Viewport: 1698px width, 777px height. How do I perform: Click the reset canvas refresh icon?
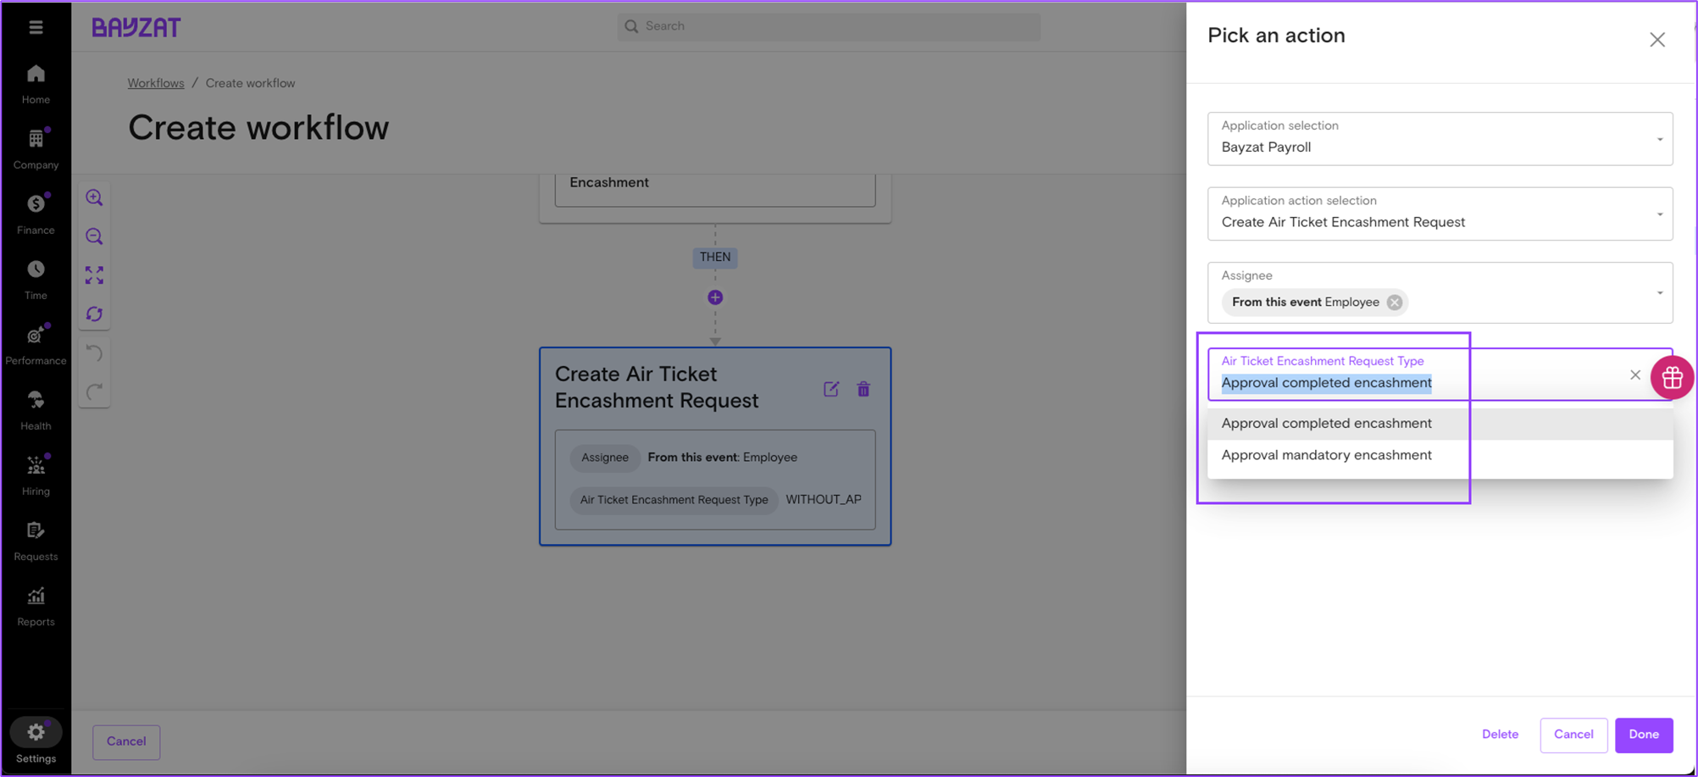[94, 314]
